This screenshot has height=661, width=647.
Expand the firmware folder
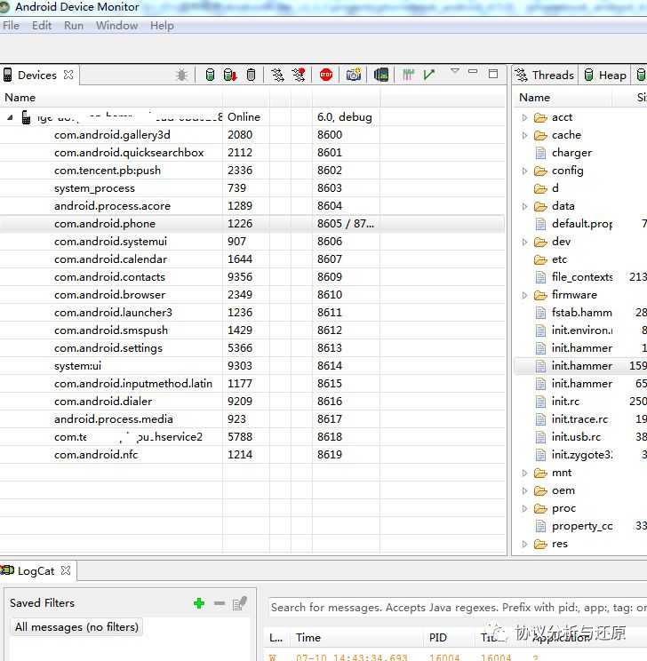(x=524, y=295)
